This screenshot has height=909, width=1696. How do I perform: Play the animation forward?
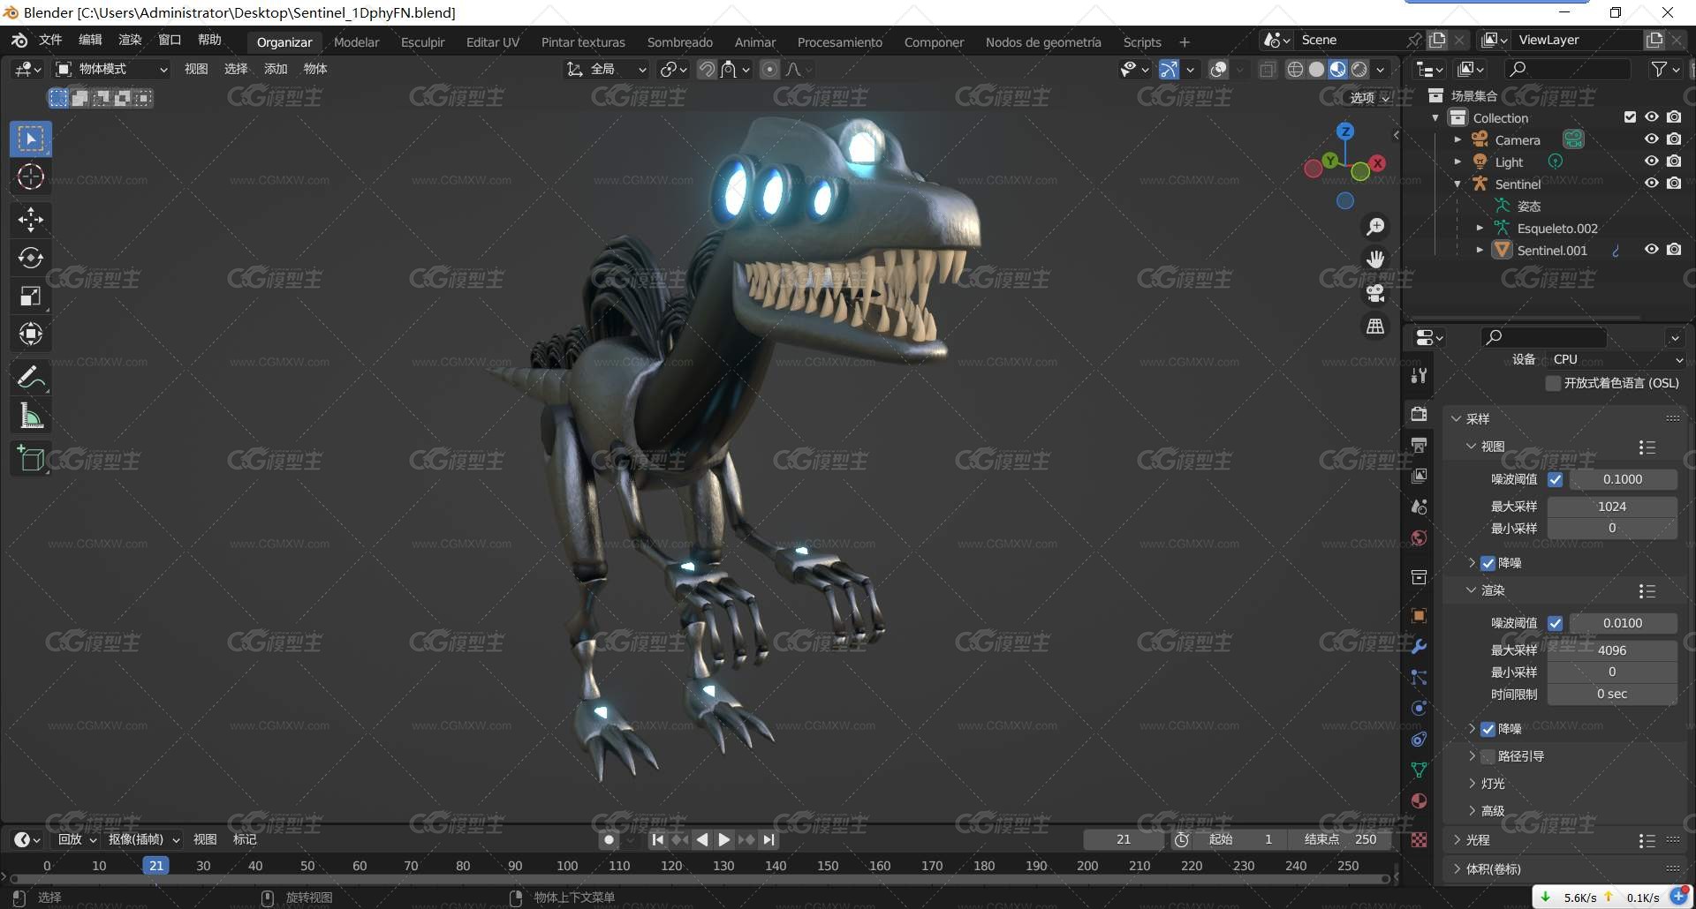(x=723, y=839)
